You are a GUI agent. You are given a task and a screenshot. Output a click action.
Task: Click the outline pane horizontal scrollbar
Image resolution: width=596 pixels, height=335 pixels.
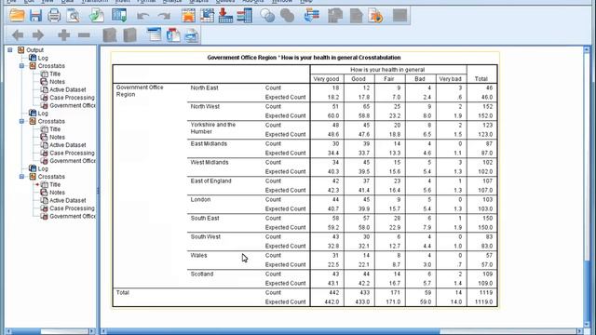[x=64, y=331]
